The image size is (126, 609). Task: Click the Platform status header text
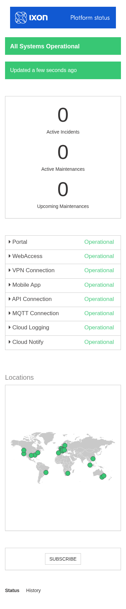pyautogui.click(x=90, y=18)
